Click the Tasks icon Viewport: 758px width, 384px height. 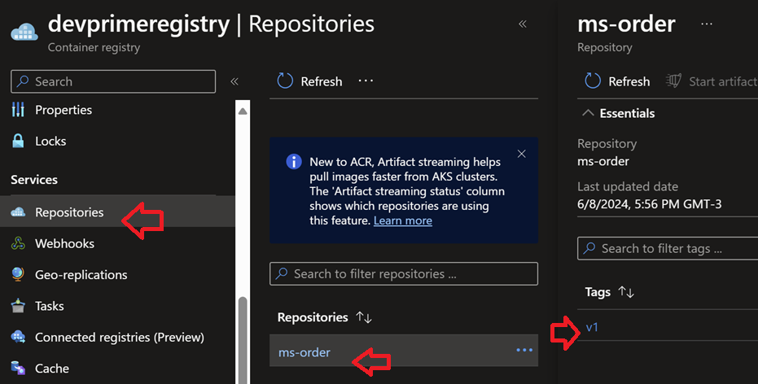click(x=18, y=306)
